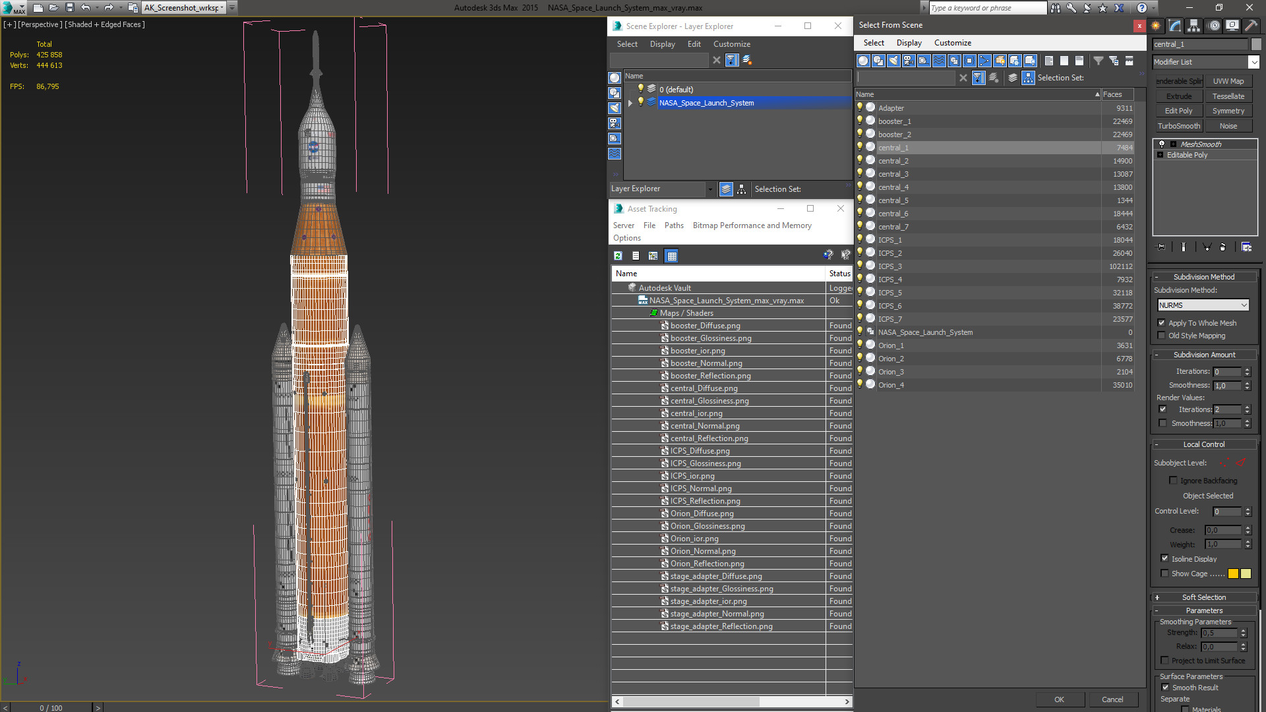Switch Asset Tracking to table view icon
Viewport: 1266px width, 712px height.
click(671, 256)
